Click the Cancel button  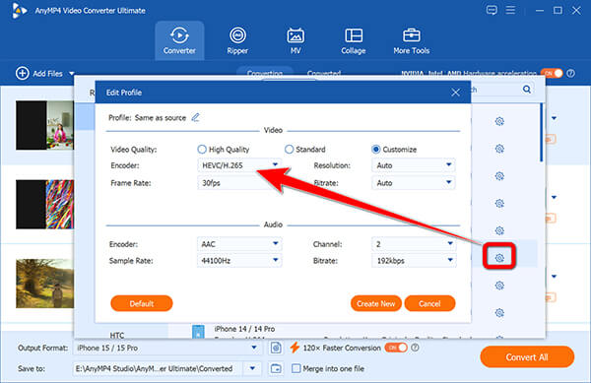[x=429, y=303]
